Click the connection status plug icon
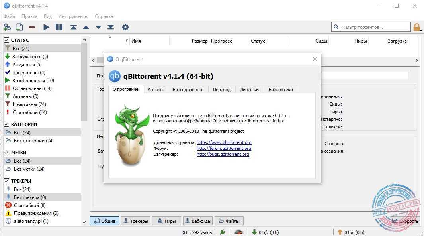The height and width of the screenshot is (236, 424). pyautogui.click(x=223, y=232)
